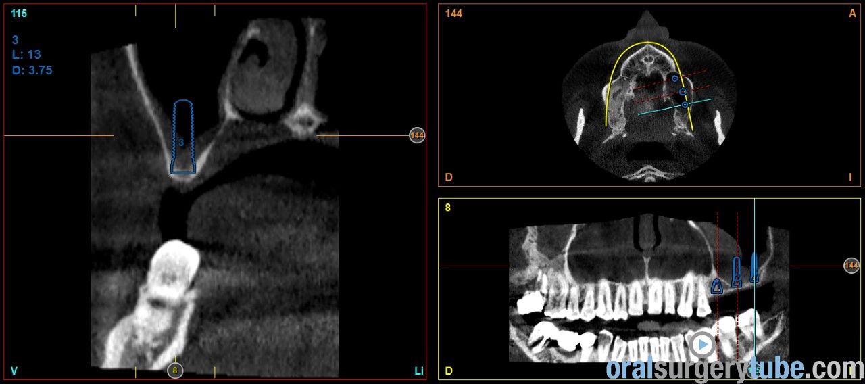Click the Li orientation label
The image size is (865, 384).
click(418, 370)
